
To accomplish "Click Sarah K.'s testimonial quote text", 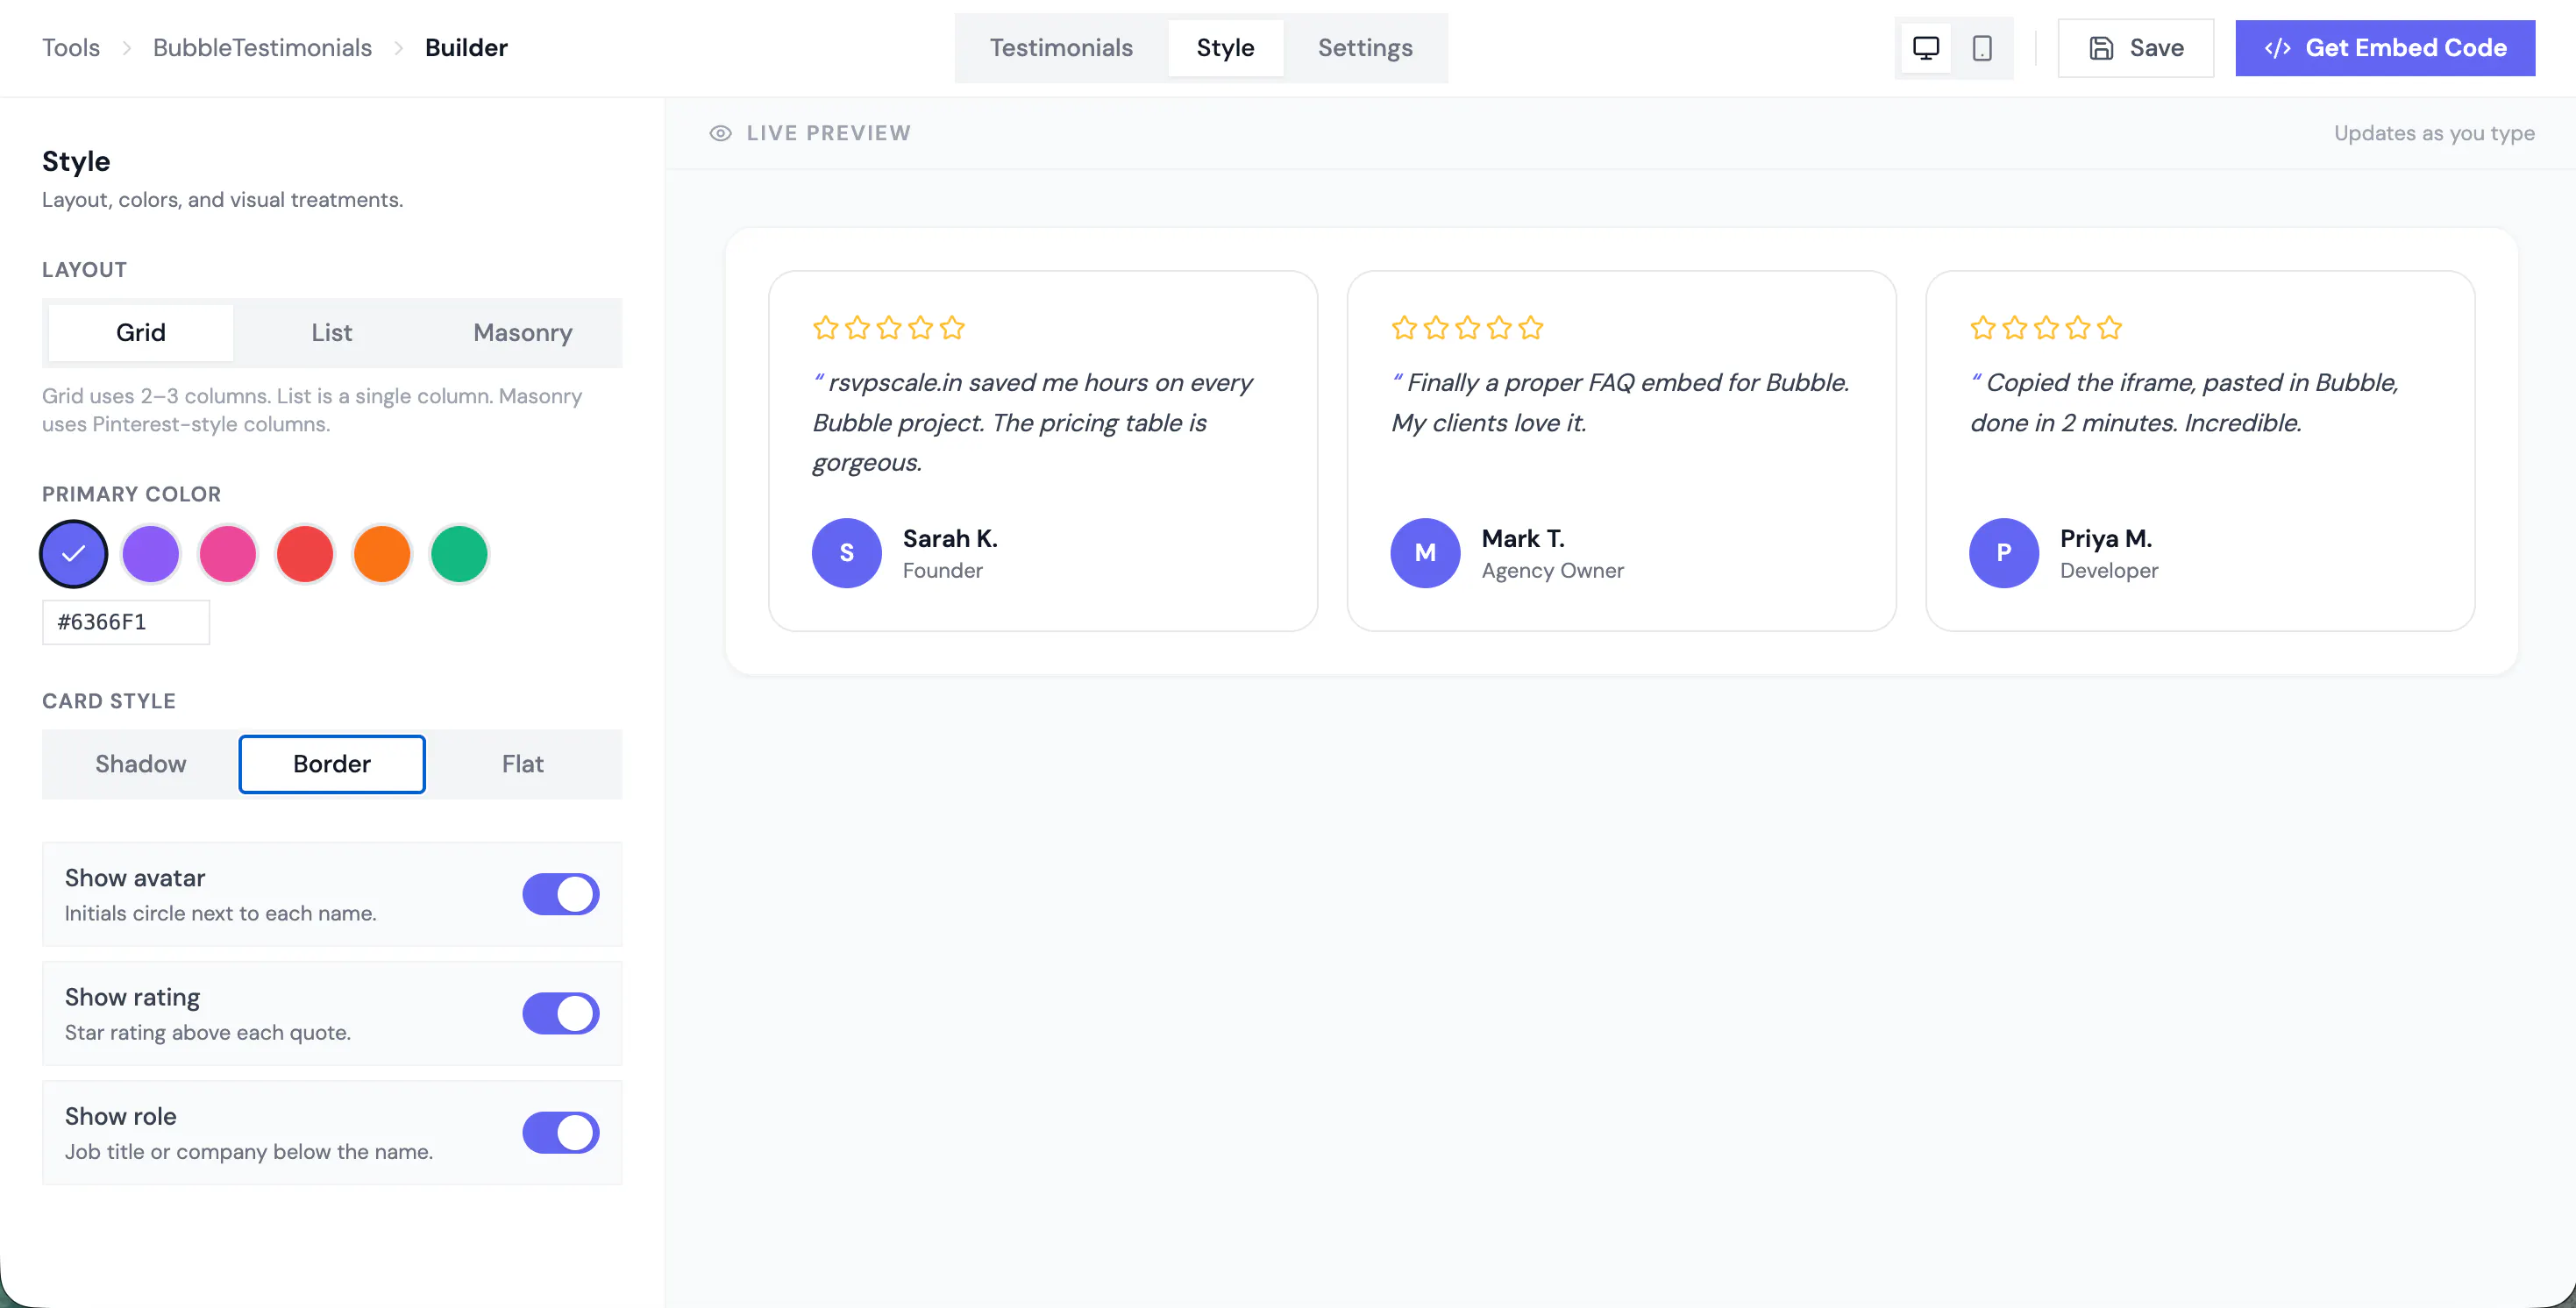I will [1034, 422].
